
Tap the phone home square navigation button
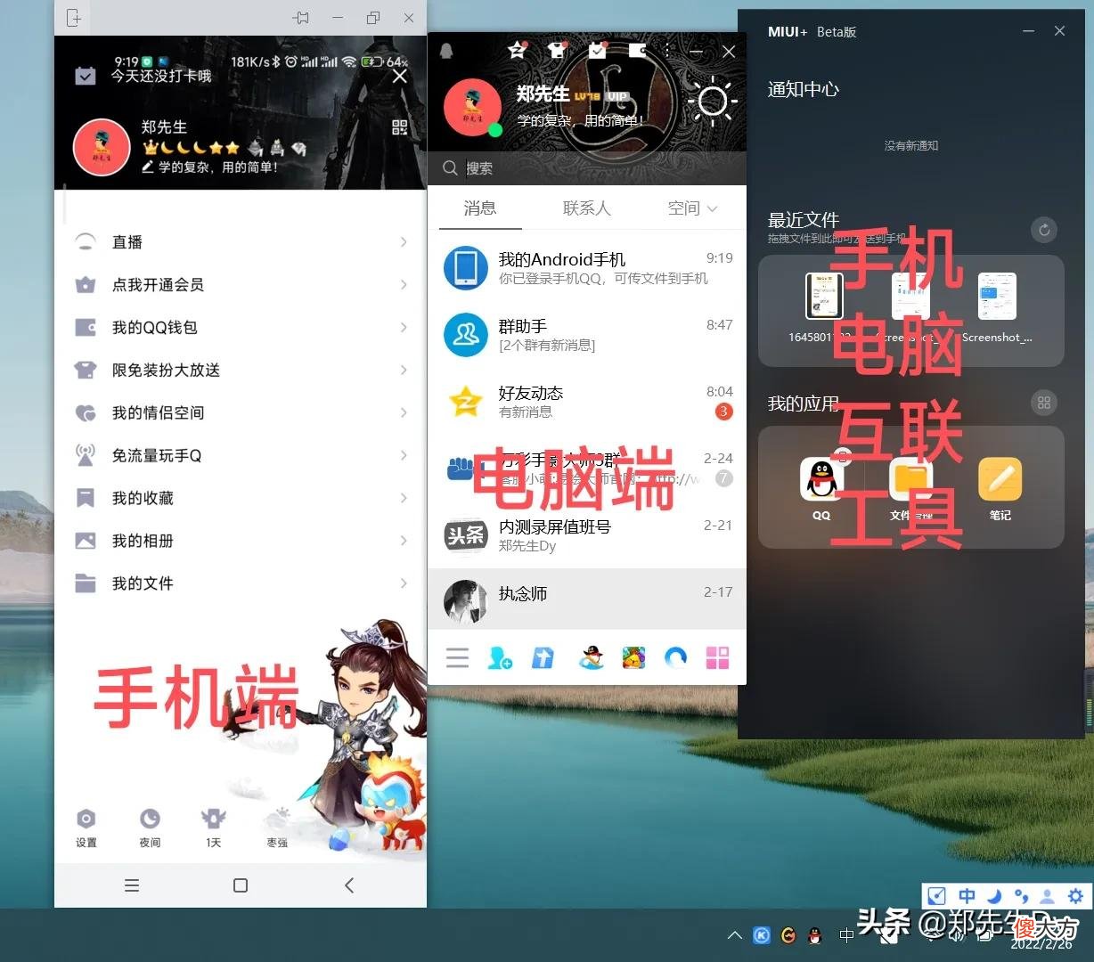pos(241,885)
